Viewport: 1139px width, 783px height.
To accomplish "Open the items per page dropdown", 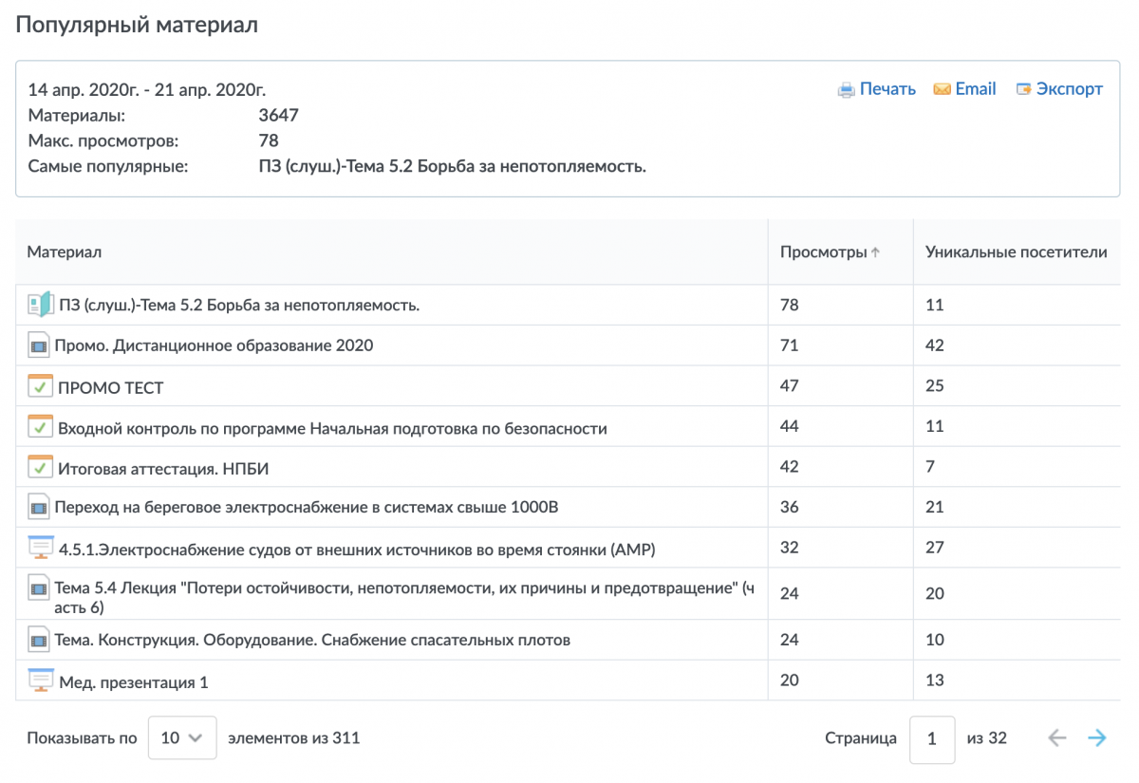I will tap(182, 738).
